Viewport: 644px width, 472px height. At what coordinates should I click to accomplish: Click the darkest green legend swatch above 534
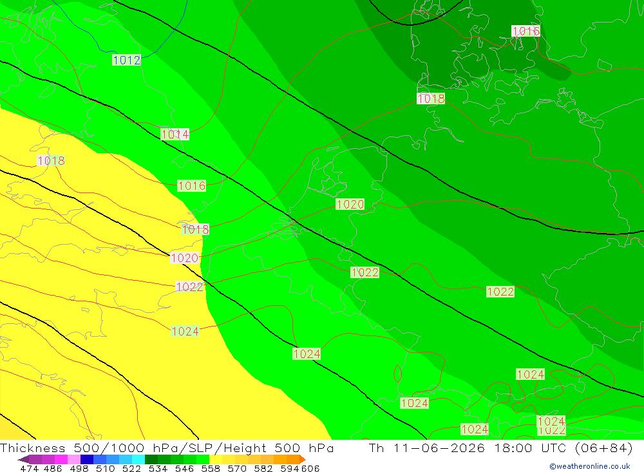(151, 459)
